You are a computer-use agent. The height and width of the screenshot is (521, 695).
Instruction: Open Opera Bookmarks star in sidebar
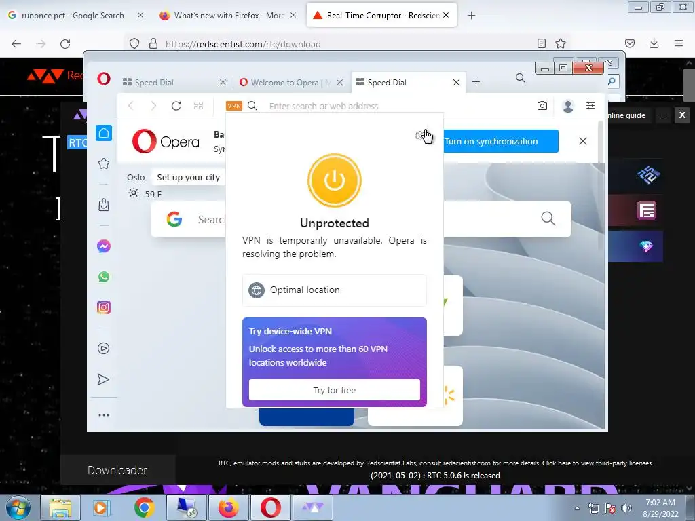(x=104, y=164)
